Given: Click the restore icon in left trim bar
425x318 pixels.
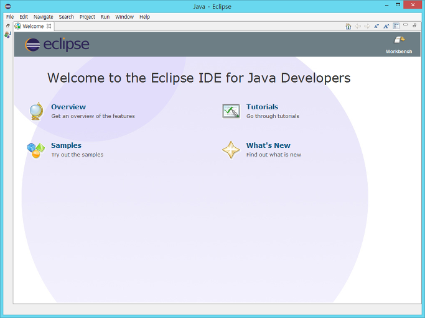Looking at the screenshot, I should (8, 25).
